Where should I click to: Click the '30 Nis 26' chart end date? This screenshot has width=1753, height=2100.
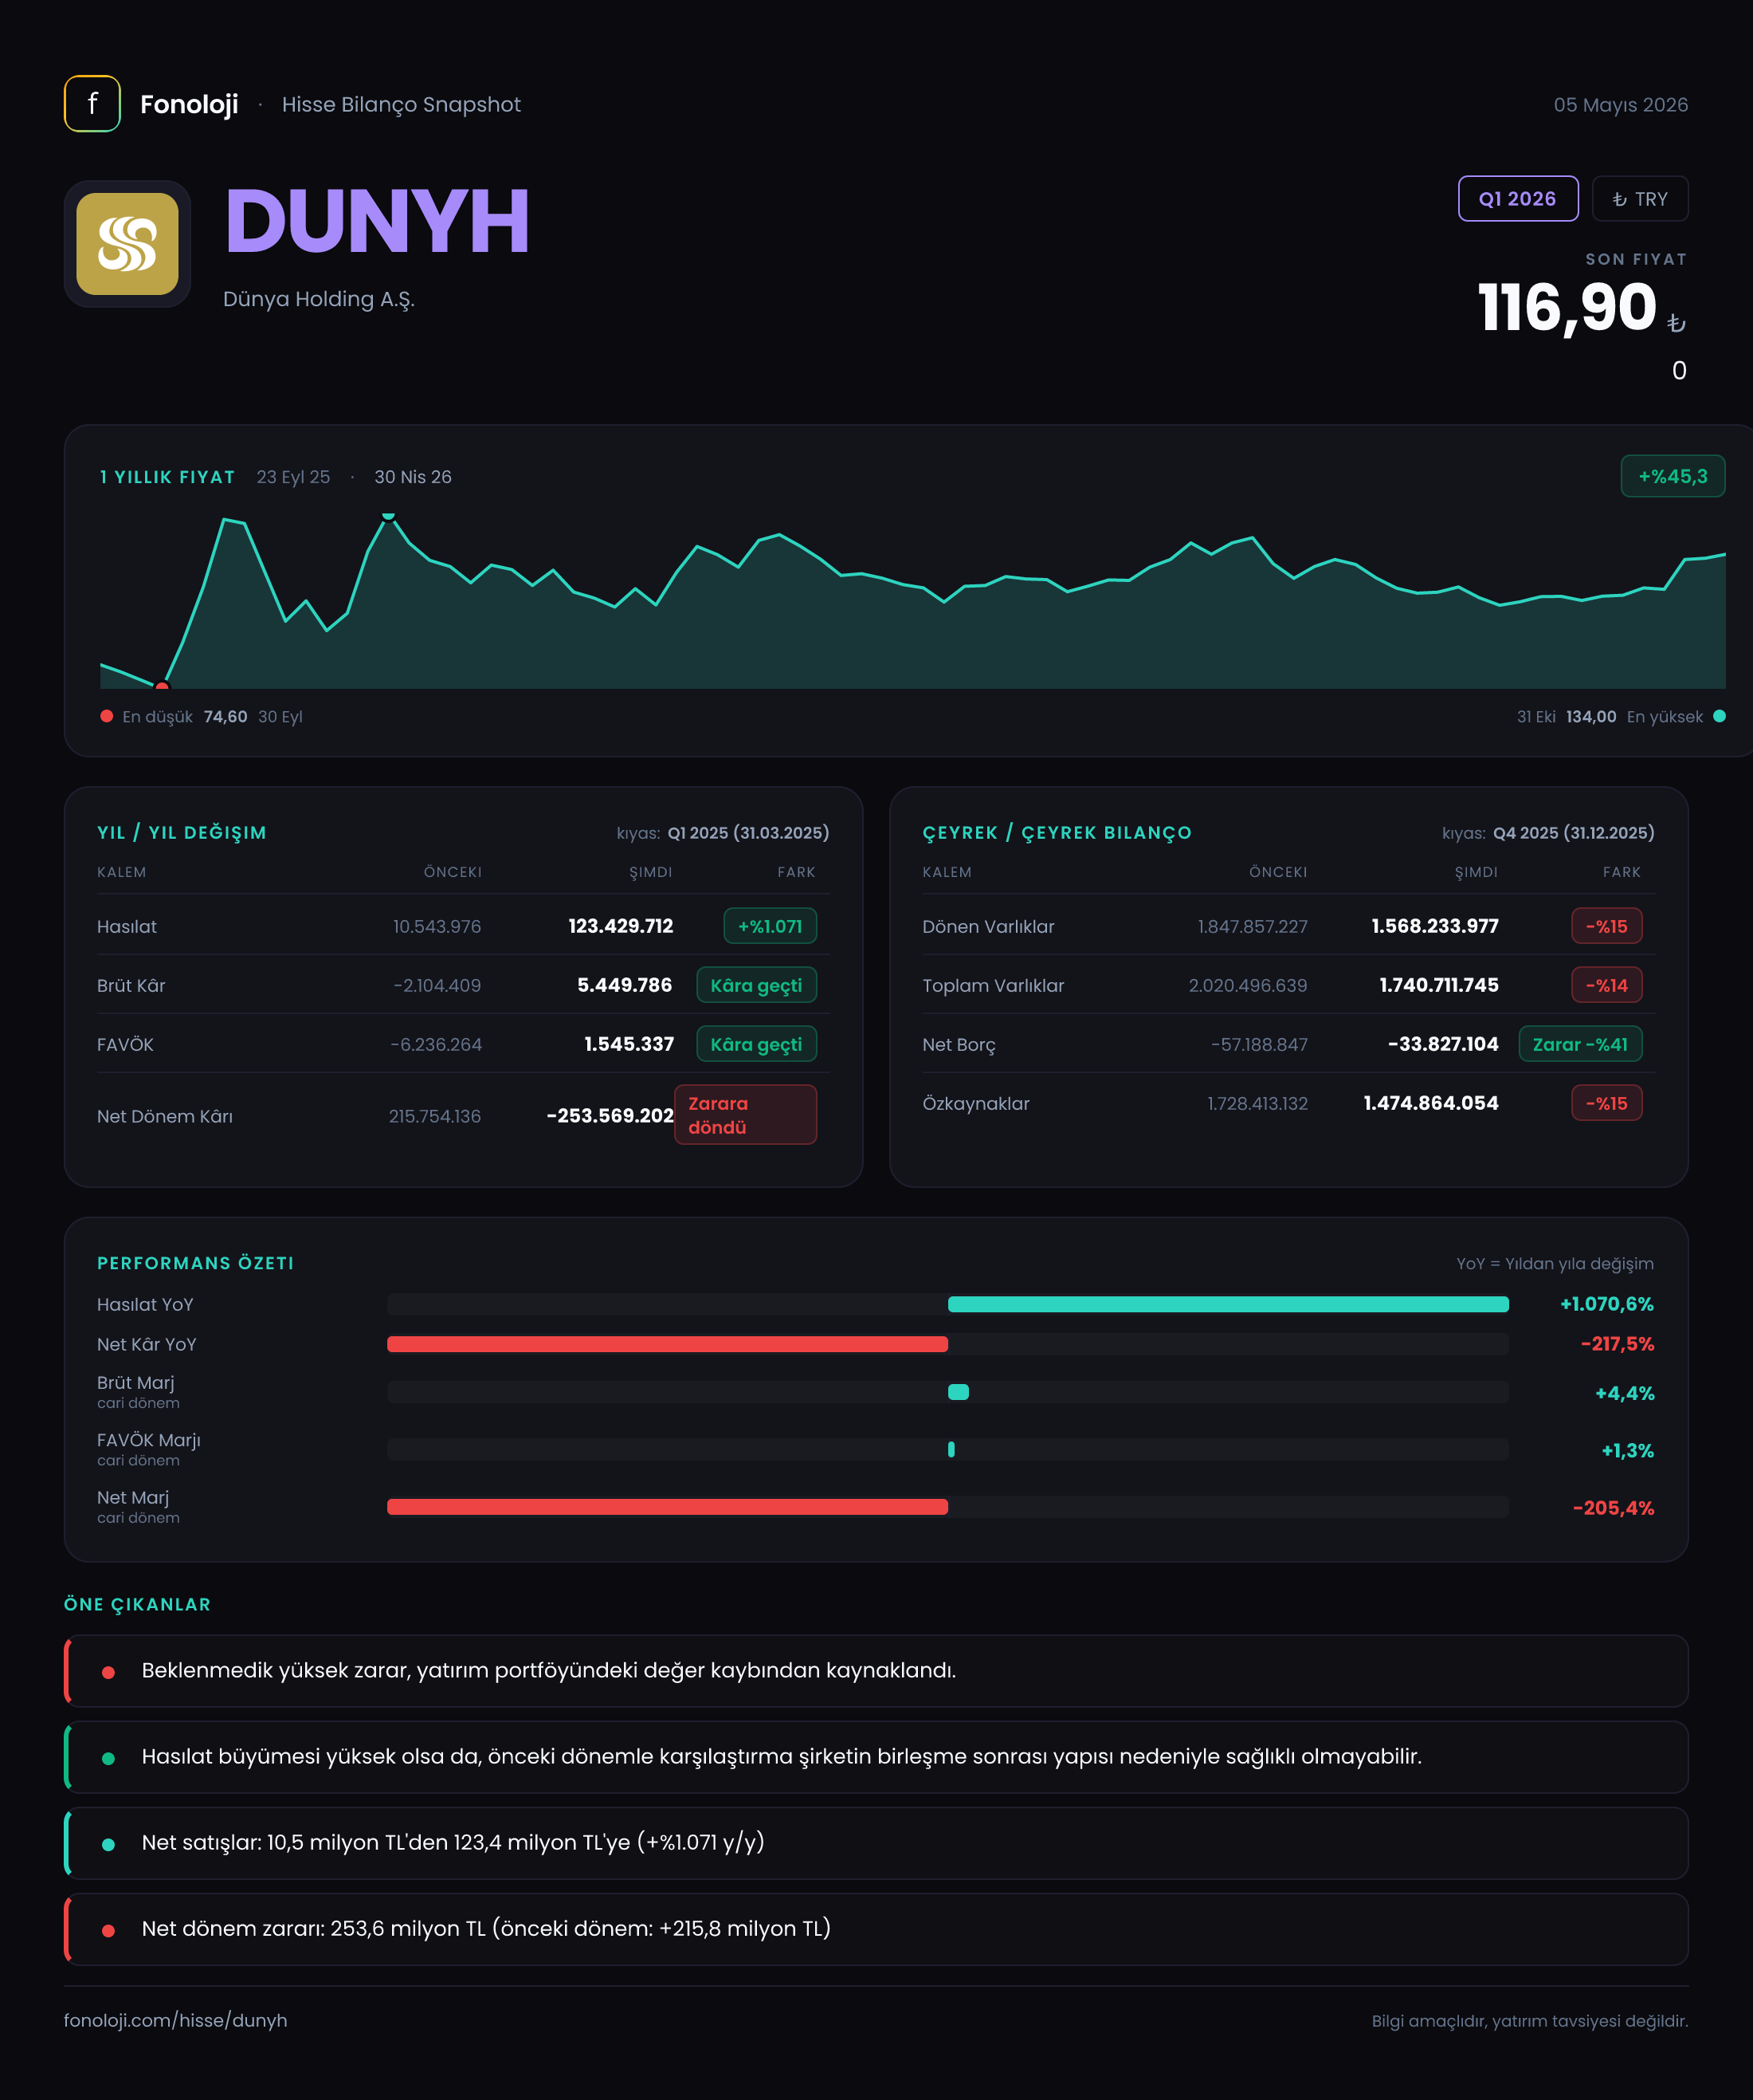413,477
